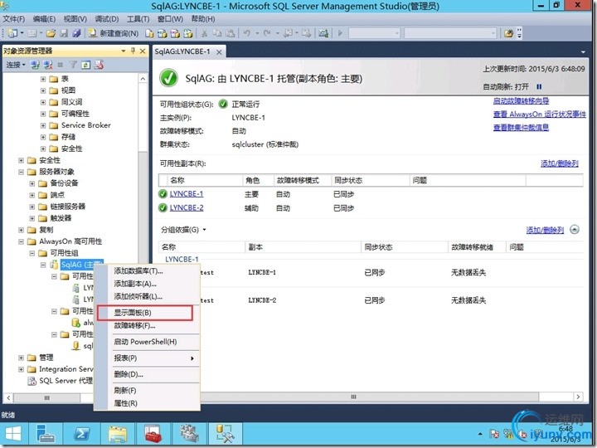Click the cut scissors toolbar icon
This screenshot has width=597, height=448.
[x=205, y=33]
